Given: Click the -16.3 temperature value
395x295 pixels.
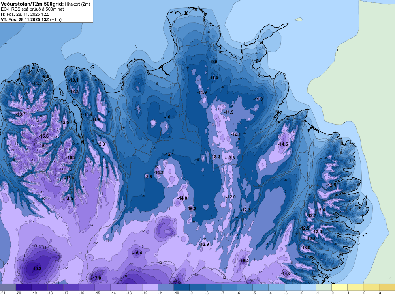Looking at the screenshot, I should coord(192,209).
